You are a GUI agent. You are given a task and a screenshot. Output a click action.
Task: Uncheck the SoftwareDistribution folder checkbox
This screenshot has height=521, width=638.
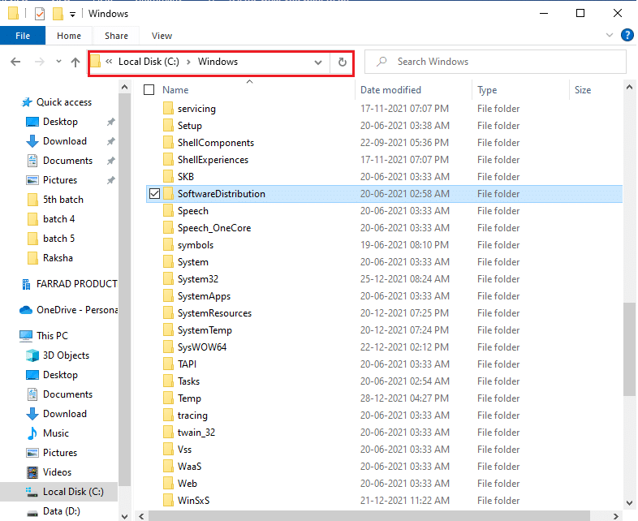[x=154, y=194]
